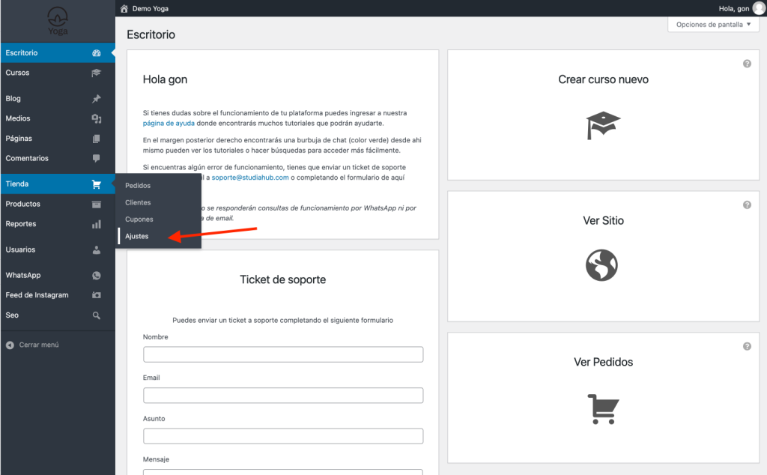Open the Cursos sidebar menu
Viewport: 767px width, 475px height.
tap(18, 73)
